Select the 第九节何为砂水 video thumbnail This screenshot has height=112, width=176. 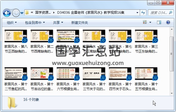[68, 36]
